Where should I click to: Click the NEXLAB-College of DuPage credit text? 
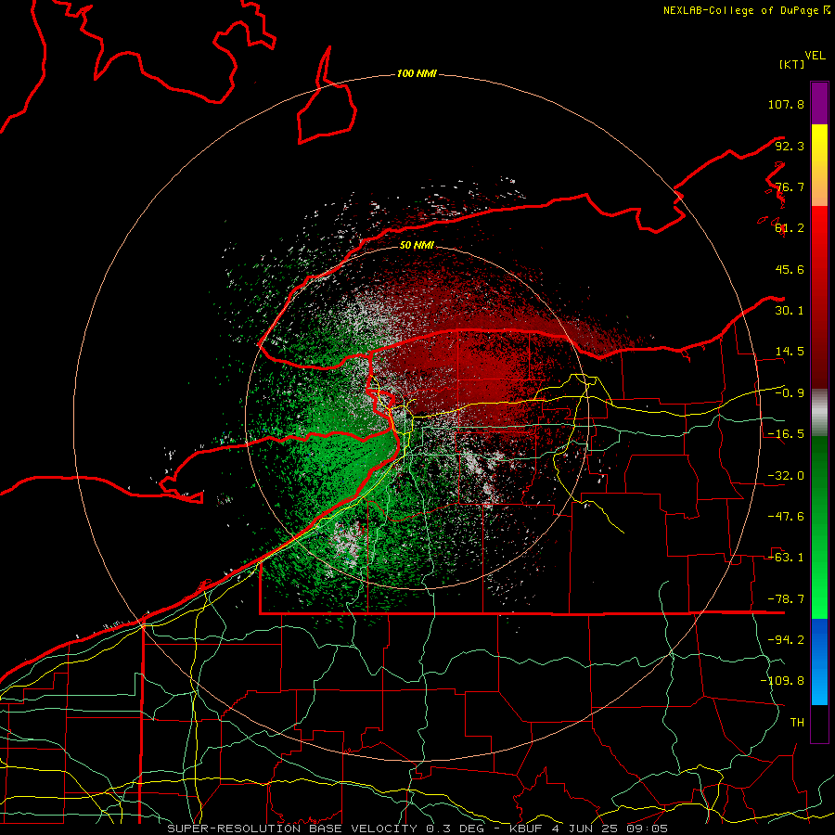740,10
